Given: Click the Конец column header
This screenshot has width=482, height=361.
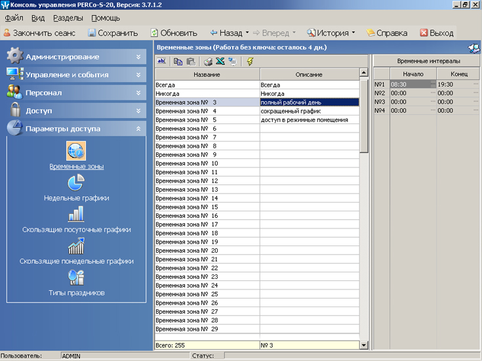Looking at the screenshot, I should (x=459, y=74).
